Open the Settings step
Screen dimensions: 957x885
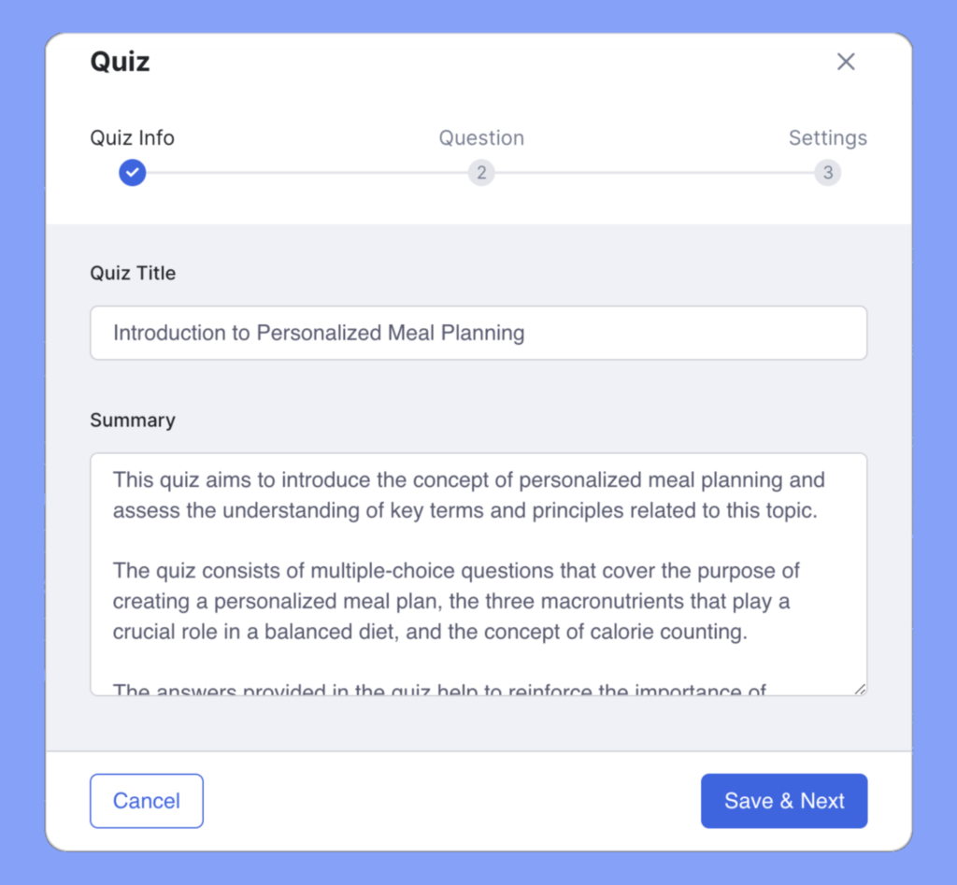point(828,137)
